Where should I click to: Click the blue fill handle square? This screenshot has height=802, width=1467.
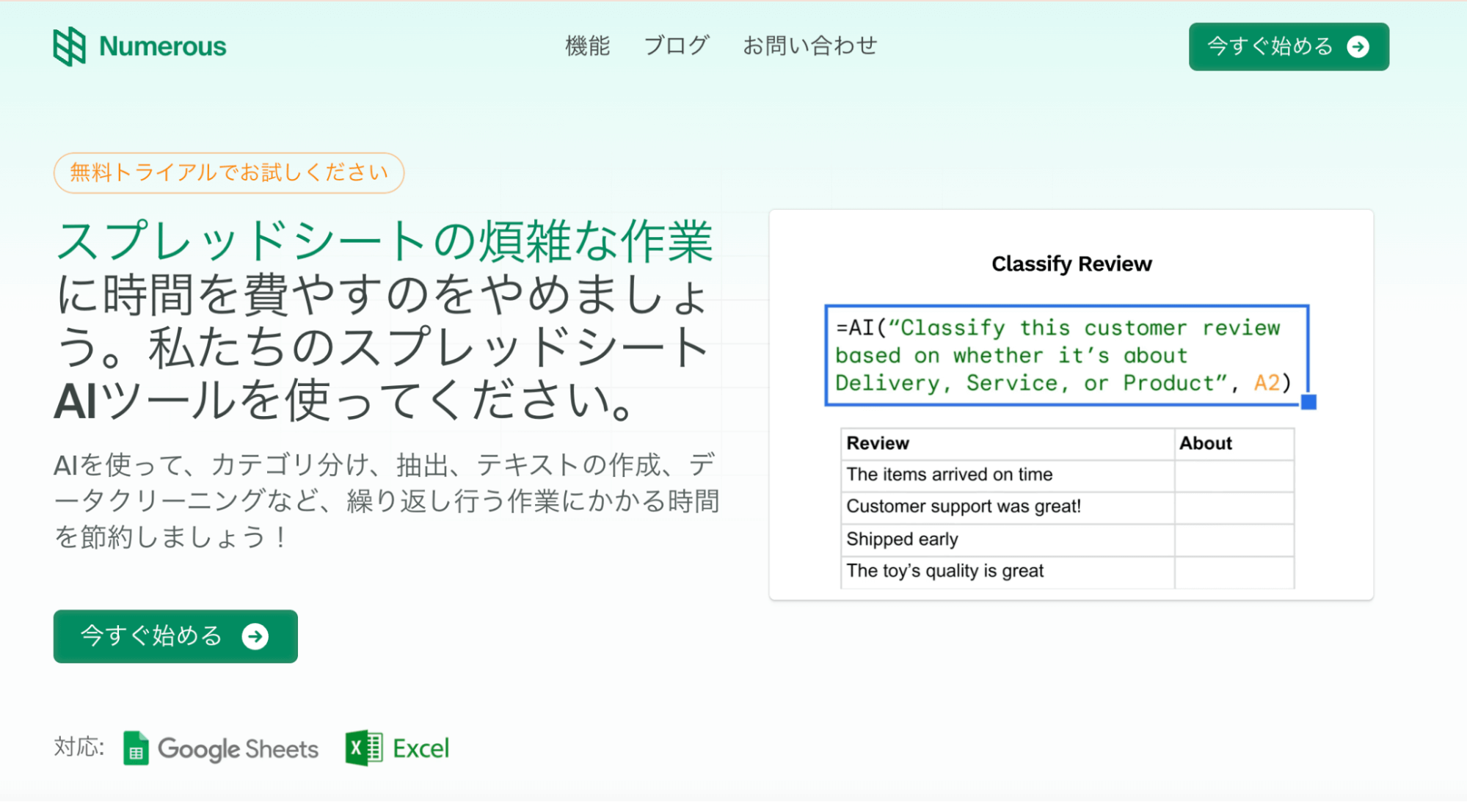point(1308,402)
